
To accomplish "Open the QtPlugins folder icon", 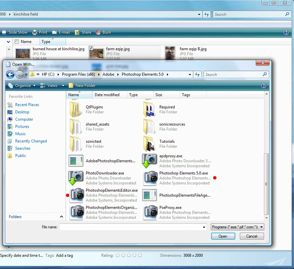I will (x=76, y=109).
